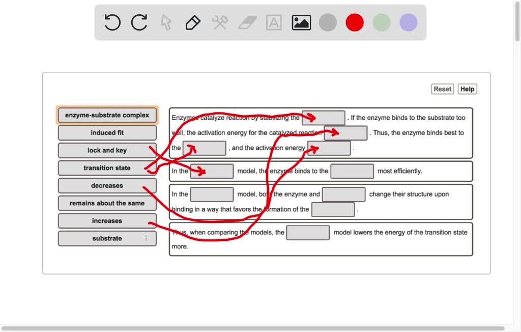Select the "substrate" tile
This screenshot has height=332, width=521.
[x=107, y=238]
